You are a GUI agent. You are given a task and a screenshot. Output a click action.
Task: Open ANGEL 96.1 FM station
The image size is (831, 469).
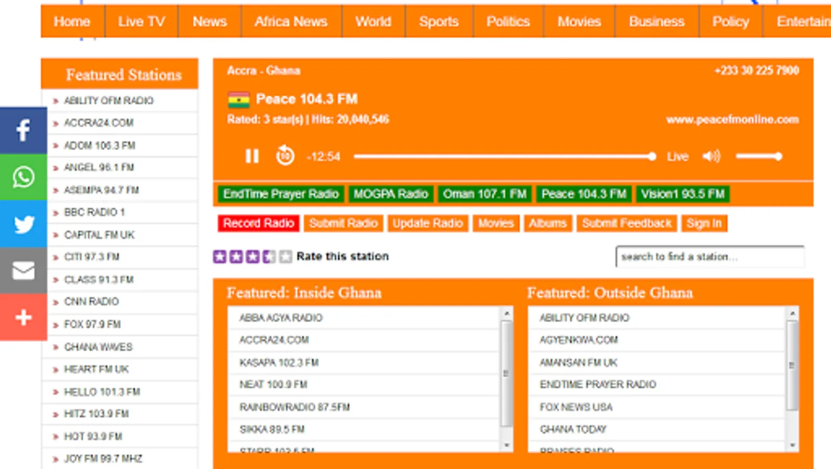click(x=99, y=167)
